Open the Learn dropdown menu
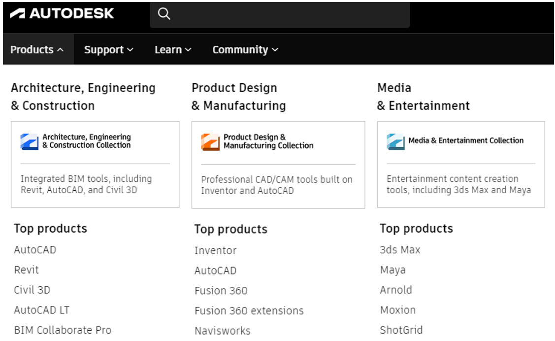This screenshot has height=341, width=555. coord(173,50)
